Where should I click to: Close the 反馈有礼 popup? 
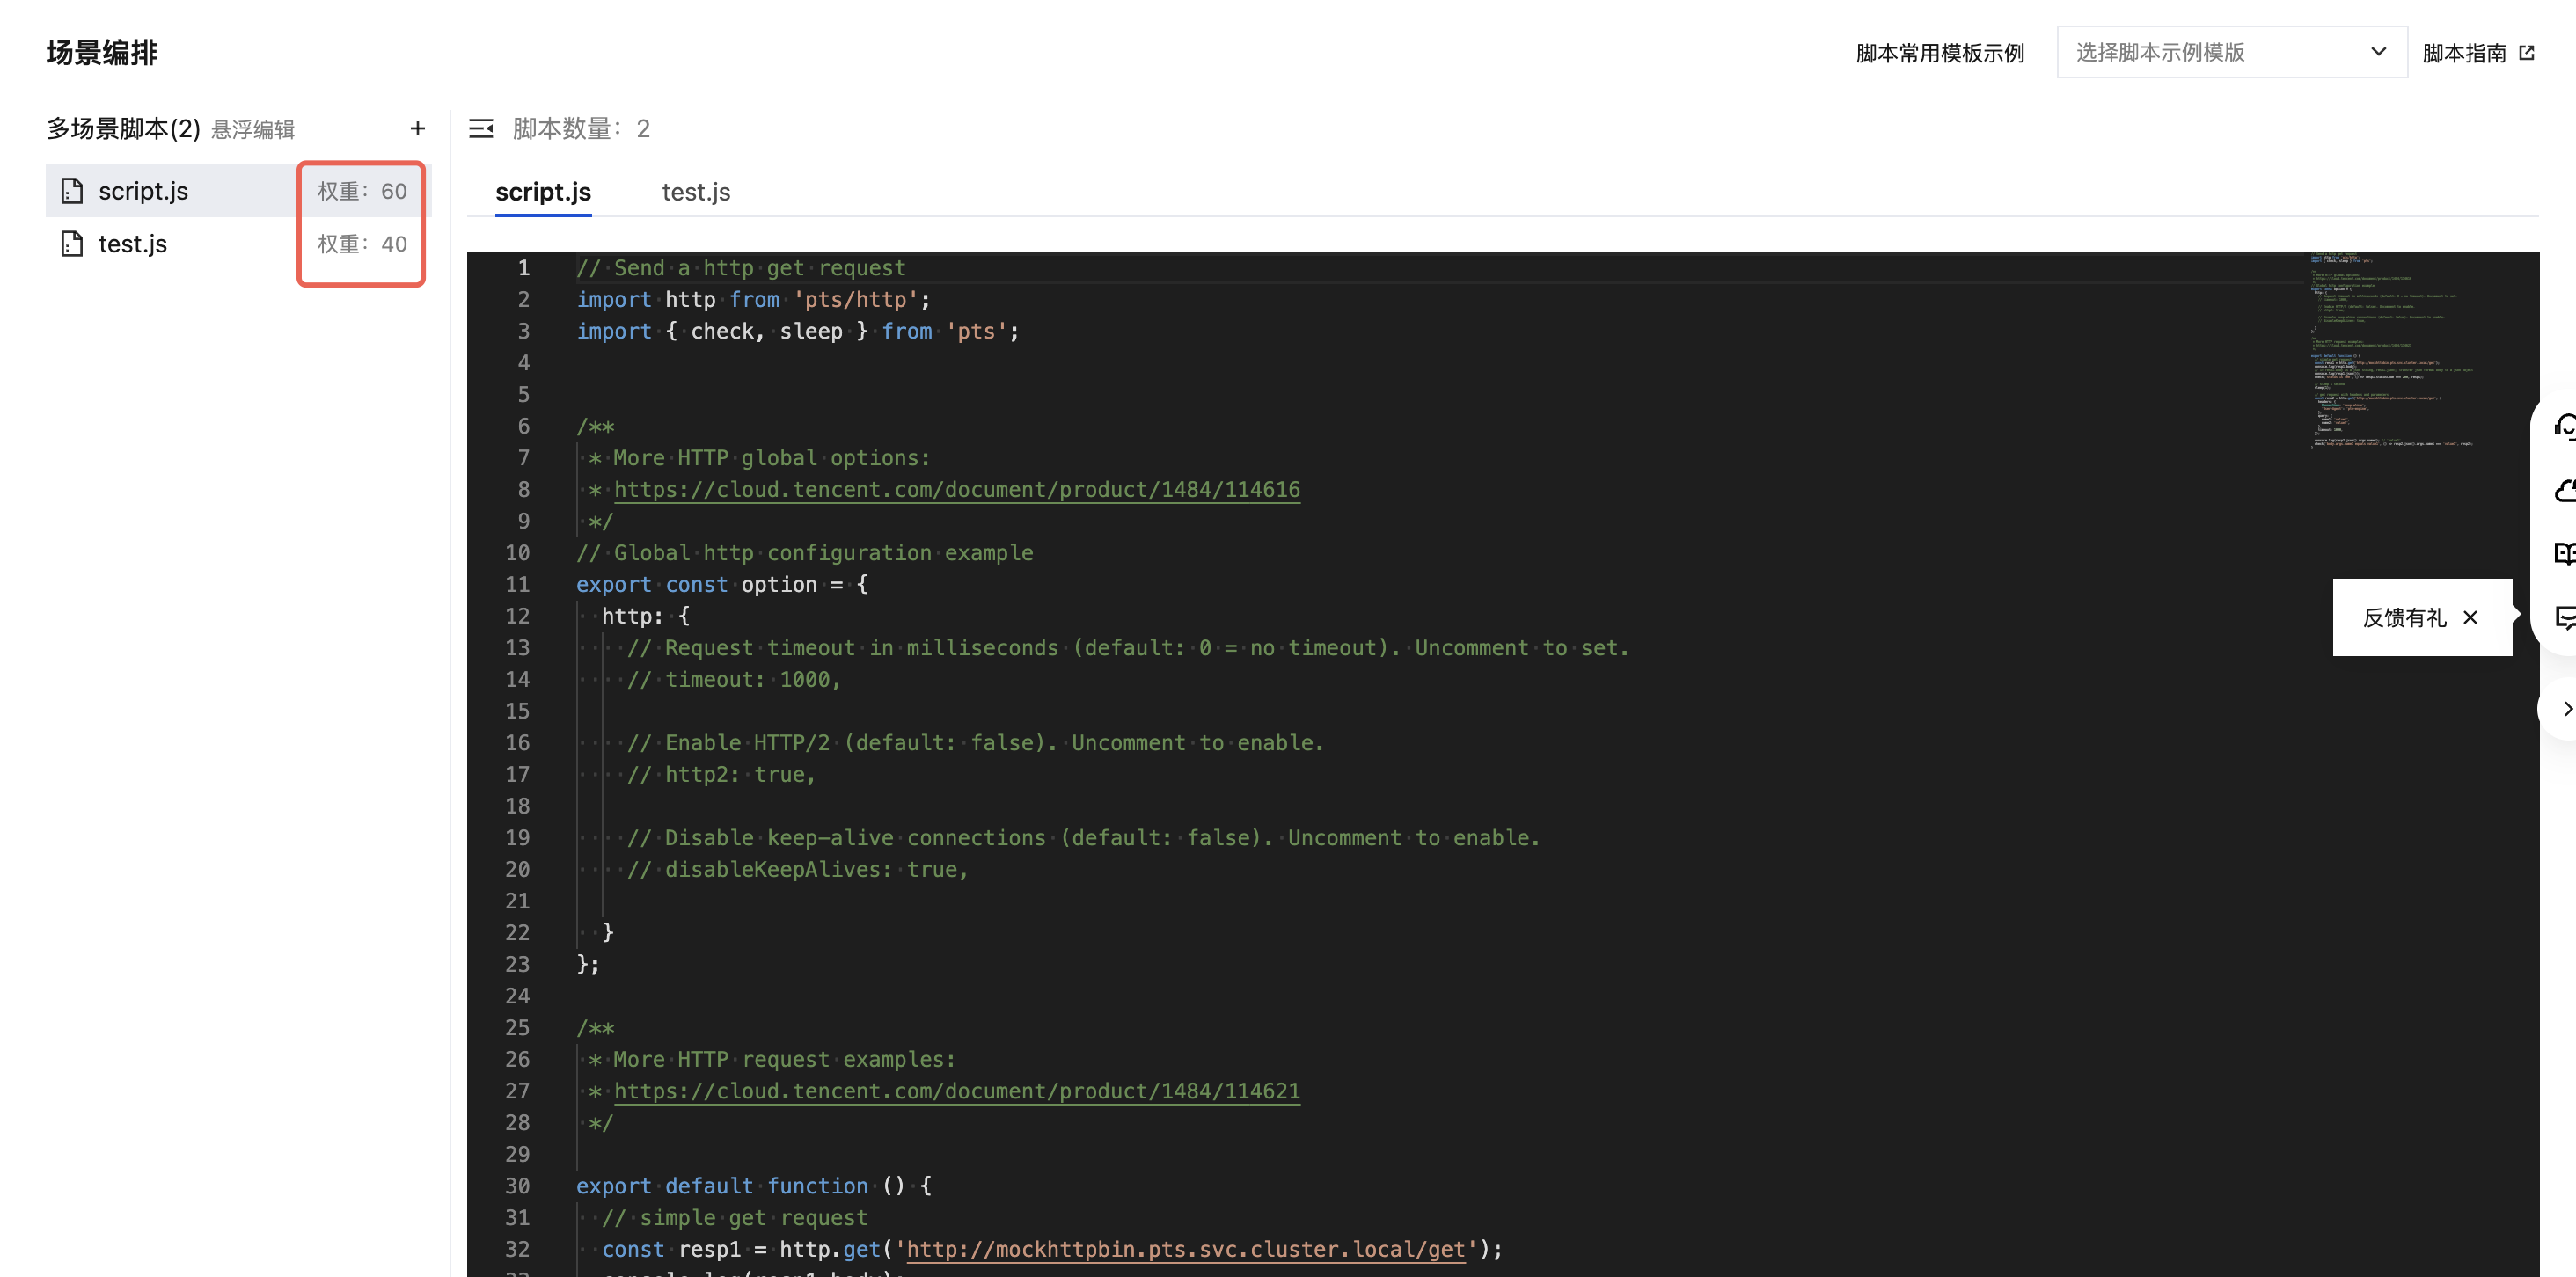tap(2470, 617)
